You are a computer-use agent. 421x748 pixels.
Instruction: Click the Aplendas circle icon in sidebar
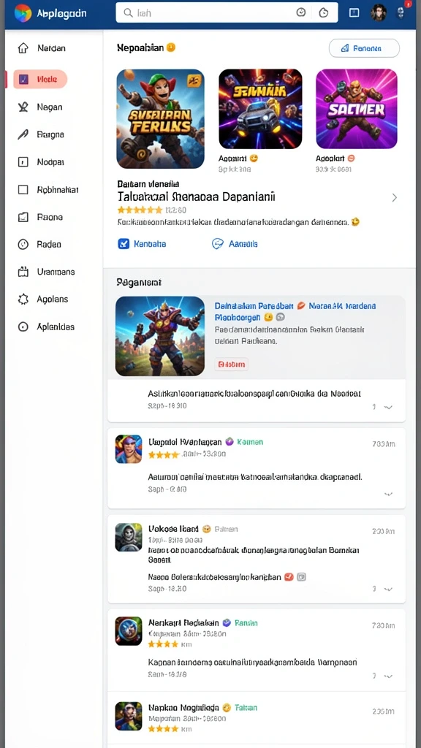(23, 327)
